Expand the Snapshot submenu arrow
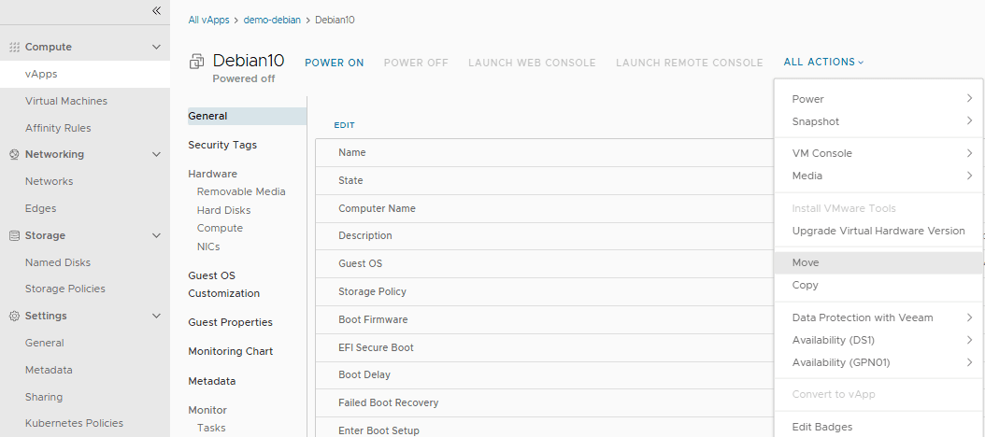This screenshot has width=985, height=437. click(x=970, y=120)
